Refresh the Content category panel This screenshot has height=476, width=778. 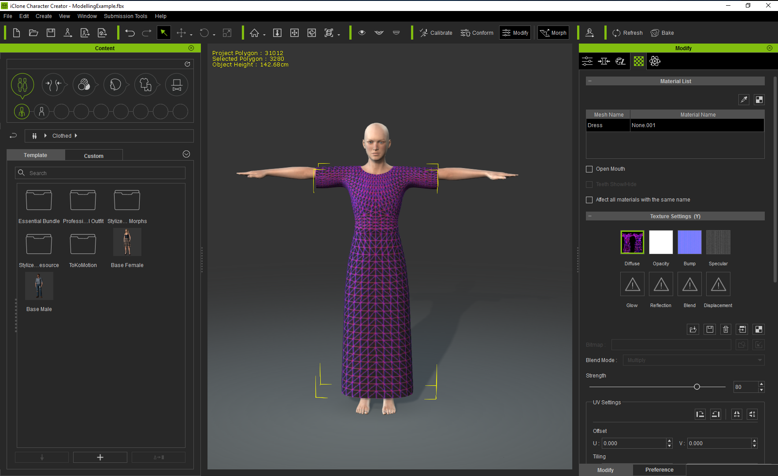(187, 64)
